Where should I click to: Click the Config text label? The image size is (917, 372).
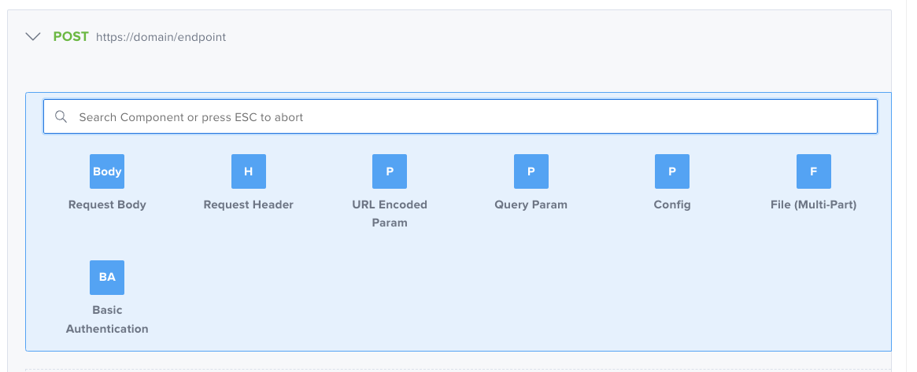(x=672, y=204)
